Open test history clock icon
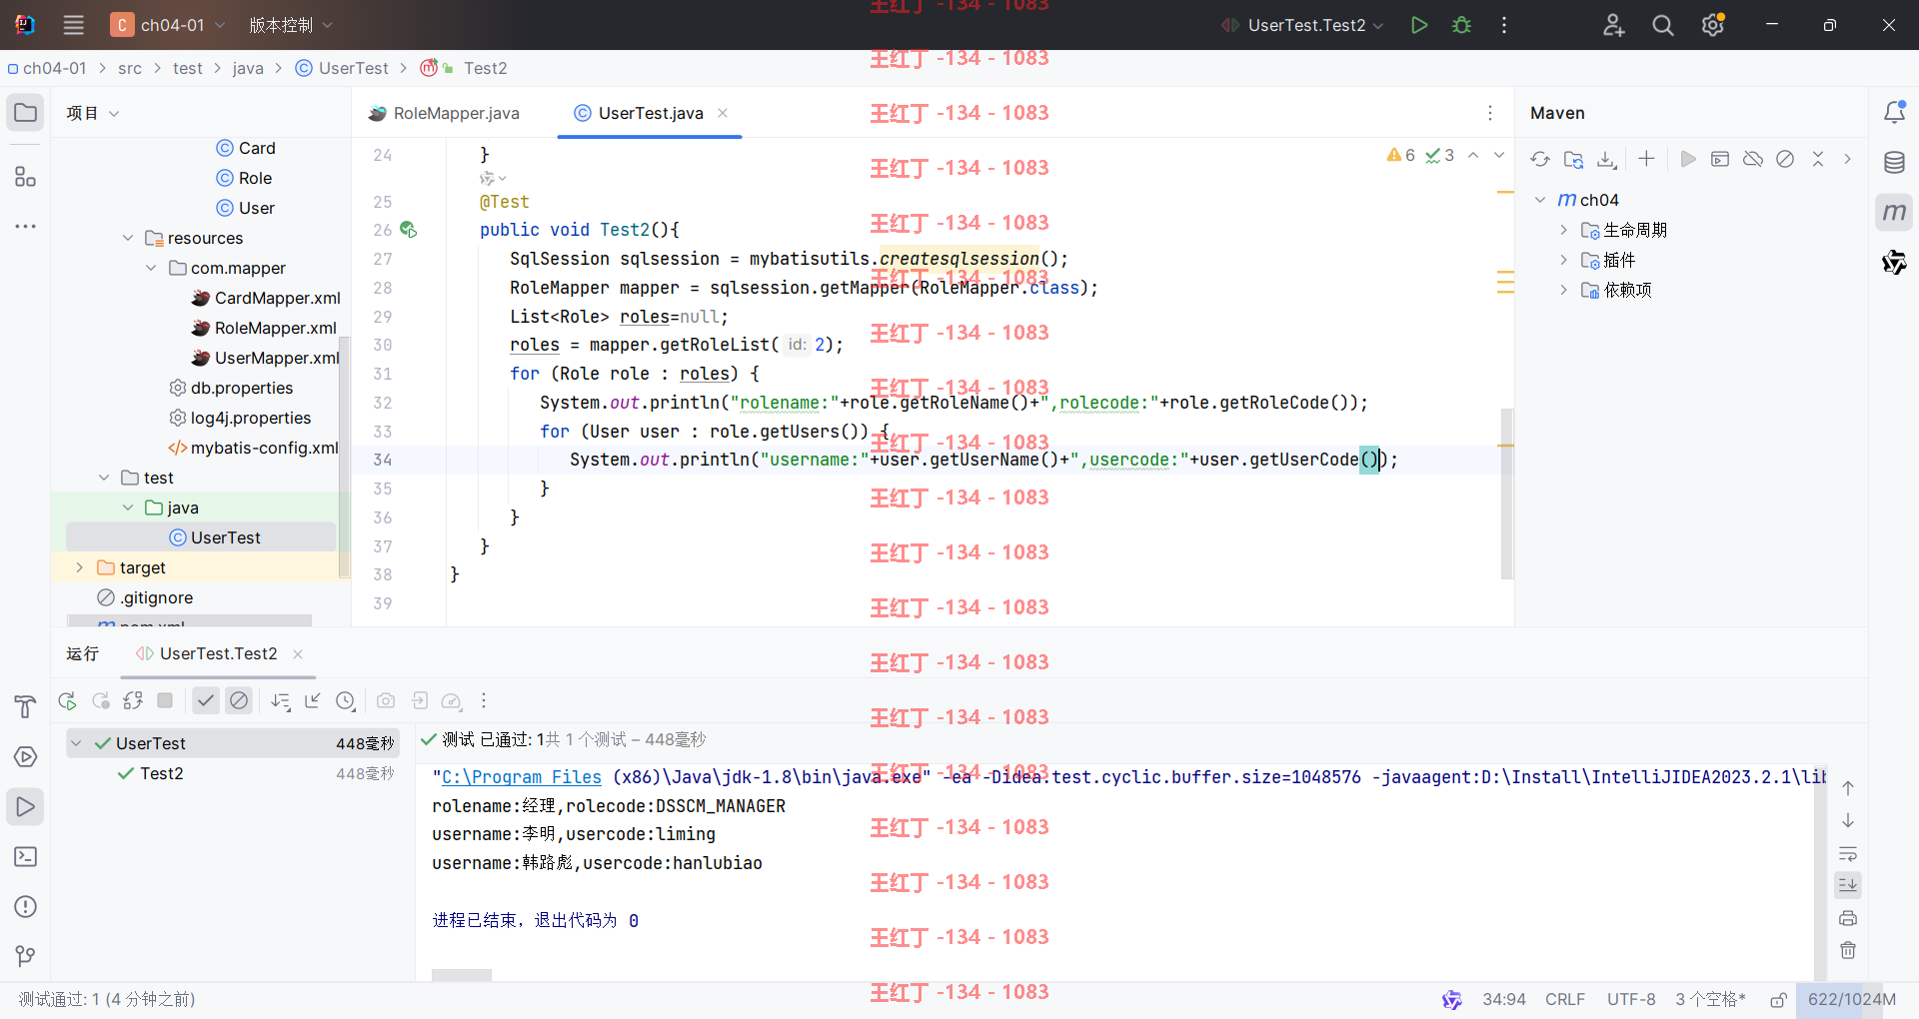 (x=345, y=701)
